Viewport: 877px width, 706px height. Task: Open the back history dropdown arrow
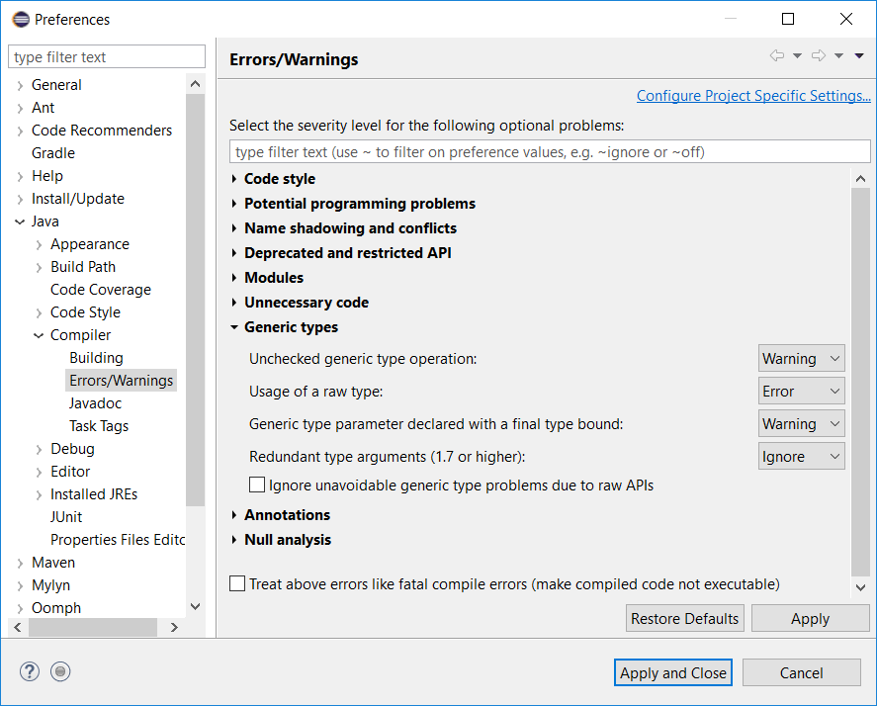pos(798,55)
